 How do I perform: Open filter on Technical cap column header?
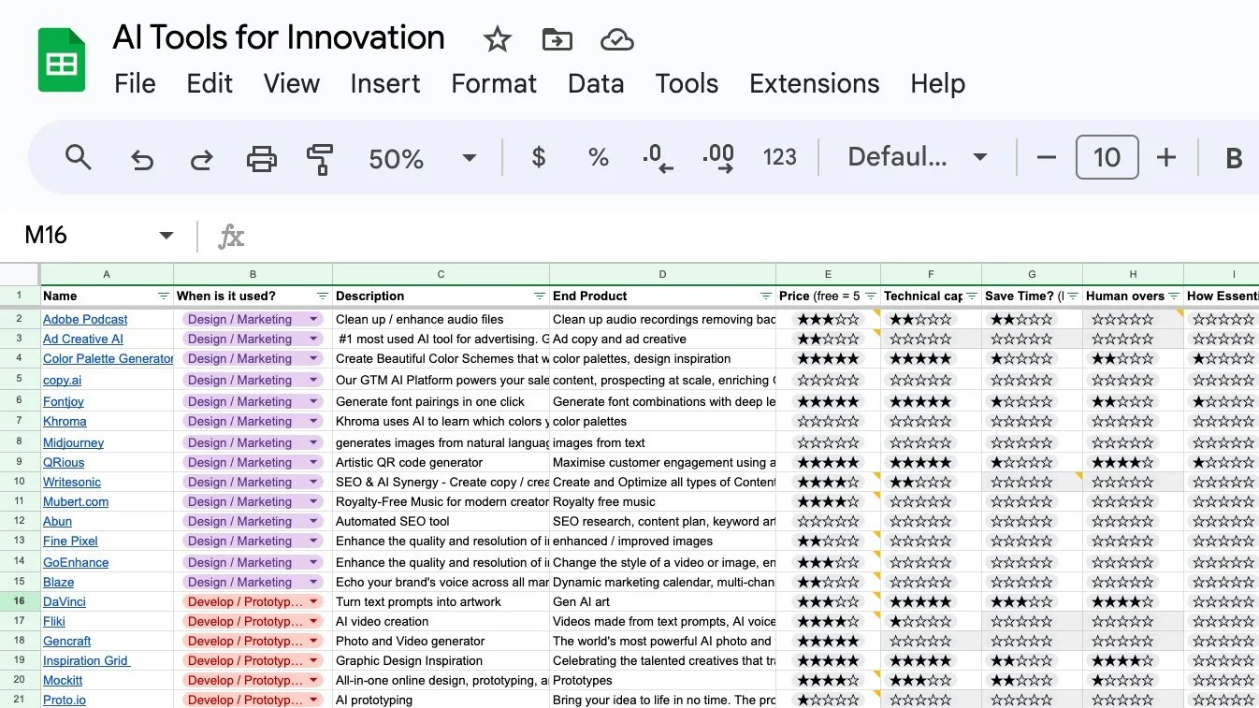coord(972,296)
